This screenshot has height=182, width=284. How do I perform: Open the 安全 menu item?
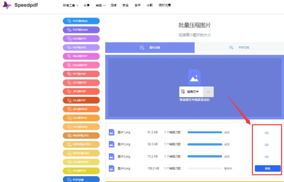pos(125,6)
